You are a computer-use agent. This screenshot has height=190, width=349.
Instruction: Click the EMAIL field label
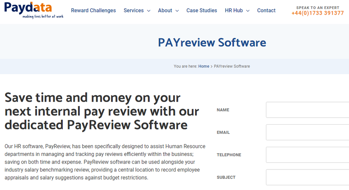click(223, 132)
